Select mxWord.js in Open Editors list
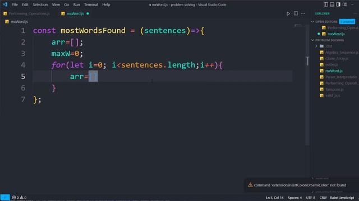Image resolution: width=359 pixels, height=201 pixels. point(336,34)
